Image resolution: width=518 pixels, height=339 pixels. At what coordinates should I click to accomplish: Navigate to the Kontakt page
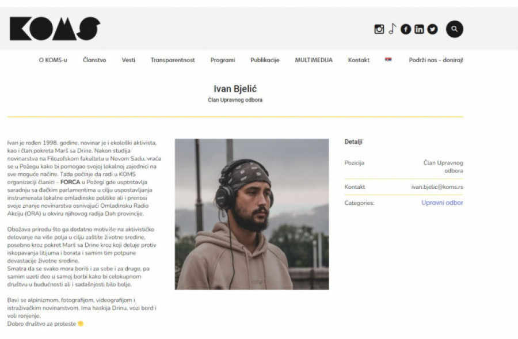(359, 60)
